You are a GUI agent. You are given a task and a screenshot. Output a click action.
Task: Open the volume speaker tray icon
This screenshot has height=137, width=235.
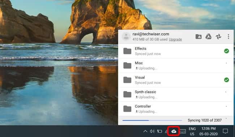coord(152,131)
